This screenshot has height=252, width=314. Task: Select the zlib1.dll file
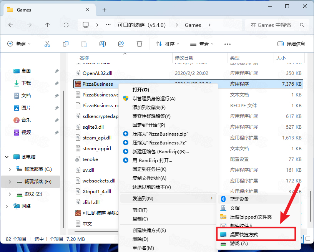[91, 202]
